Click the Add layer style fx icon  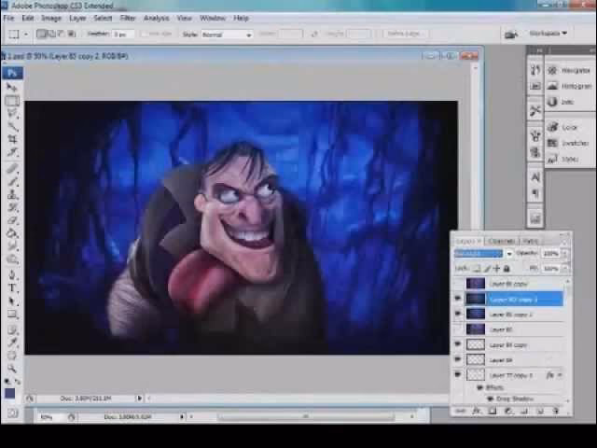477,411
